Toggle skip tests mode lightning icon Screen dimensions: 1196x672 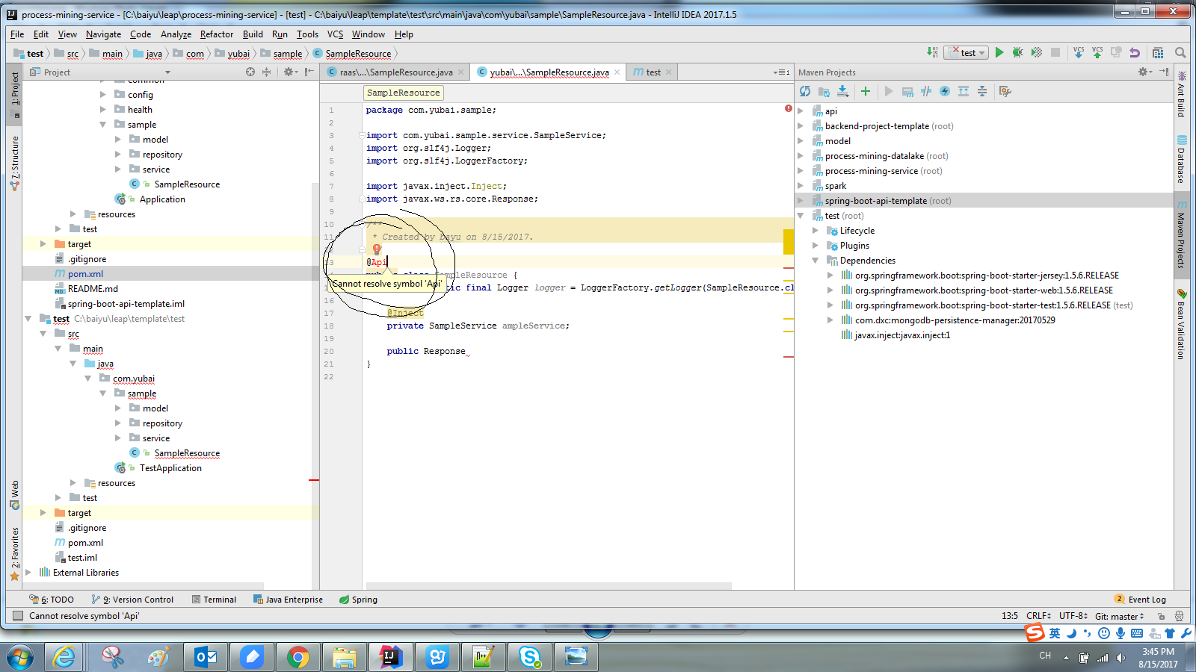coord(945,91)
